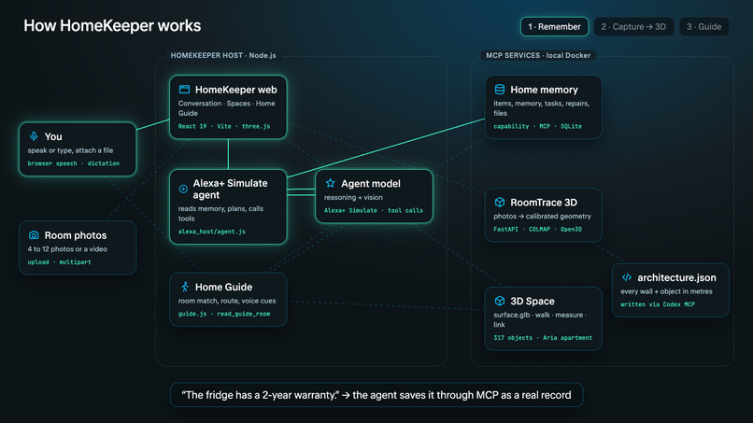Switch to the "2 · Capture → 3D" tab
The image size is (753, 423).
coord(633,27)
